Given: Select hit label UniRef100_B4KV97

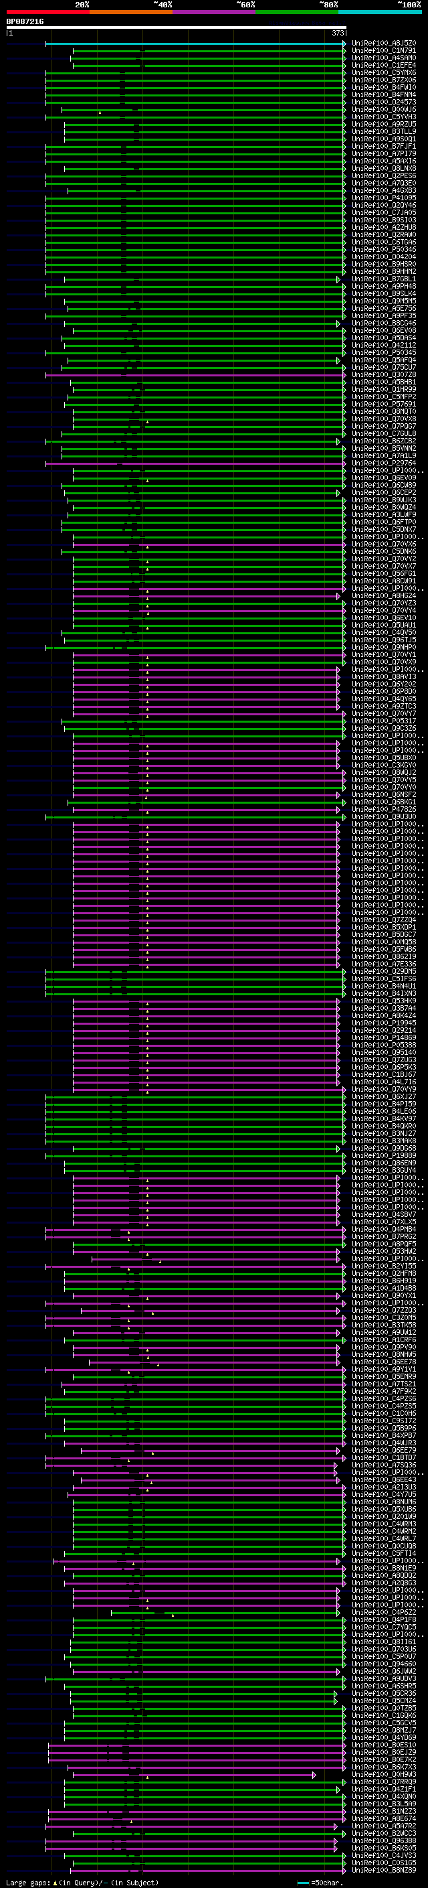Looking at the screenshot, I should pyautogui.click(x=384, y=1119).
